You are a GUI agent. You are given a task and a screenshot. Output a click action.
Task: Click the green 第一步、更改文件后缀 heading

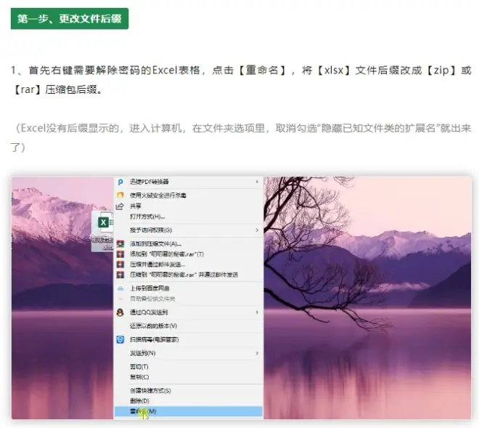(x=69, y=19)
